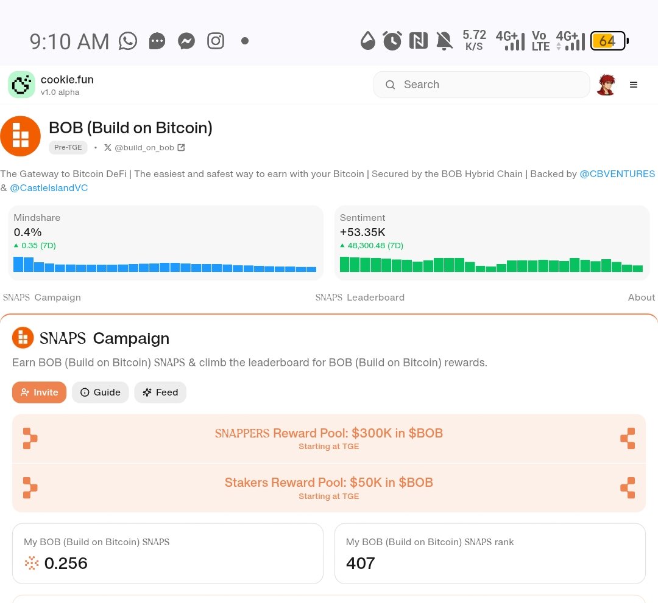
Task: Open the cookie.fun logo icon
Action: coord(21,85)
